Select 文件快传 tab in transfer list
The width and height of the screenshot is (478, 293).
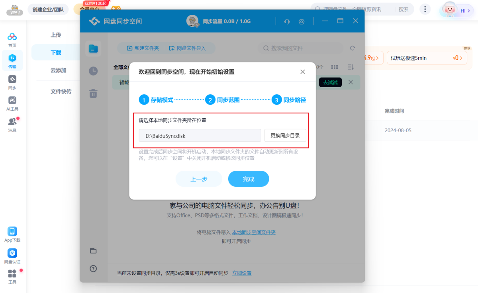pyautogui.click(x=61, y=91)
